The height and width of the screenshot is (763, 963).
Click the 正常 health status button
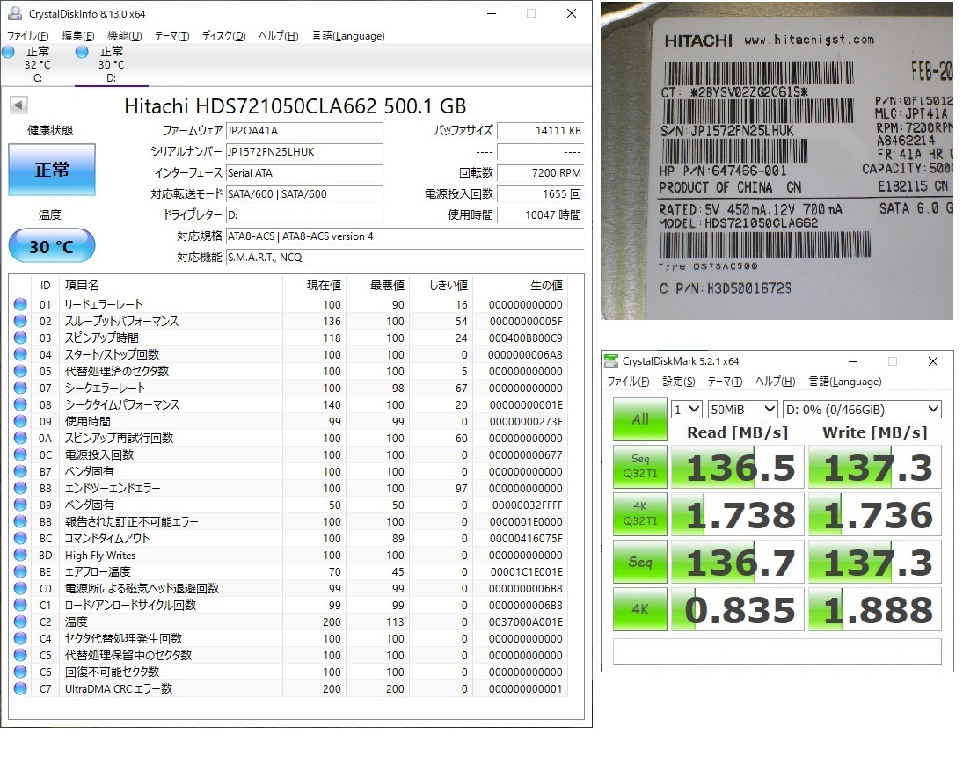pyautogui.click(x=52, y=170)
